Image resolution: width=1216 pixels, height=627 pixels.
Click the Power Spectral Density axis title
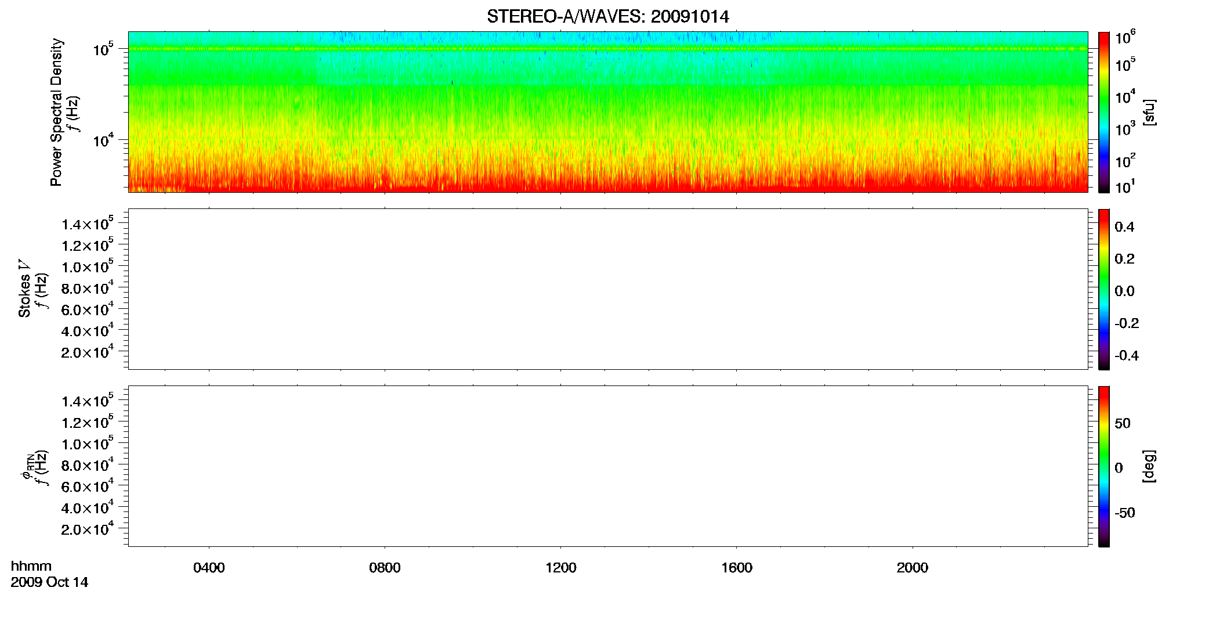[x=56, y=112]
